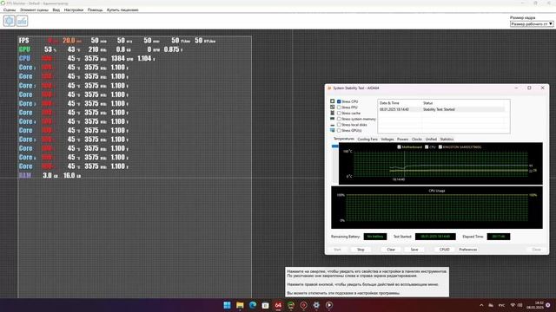This screenshot has width=556, height=312.
Task: Click the Date & Time column header
Action: (389, 103)
